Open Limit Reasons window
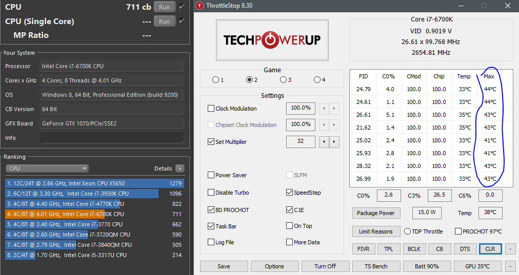Viewport: 519px width, 275px height. coord(376,231)
